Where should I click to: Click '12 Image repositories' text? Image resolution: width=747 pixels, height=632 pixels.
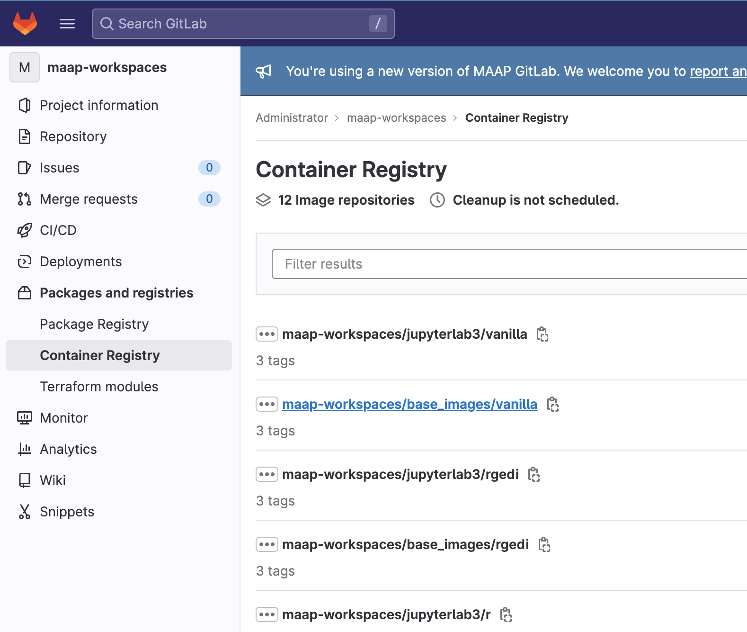347,200
